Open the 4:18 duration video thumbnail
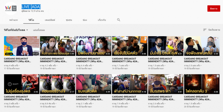This screenshot has width=223, height=112. [130, 84]
